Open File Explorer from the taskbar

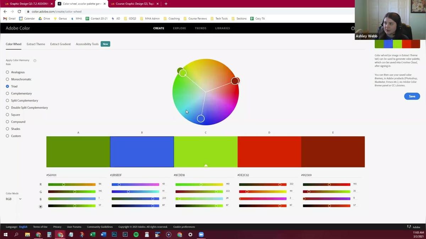(27, 234)
